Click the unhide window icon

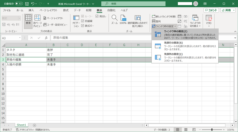tap(179, 26)
